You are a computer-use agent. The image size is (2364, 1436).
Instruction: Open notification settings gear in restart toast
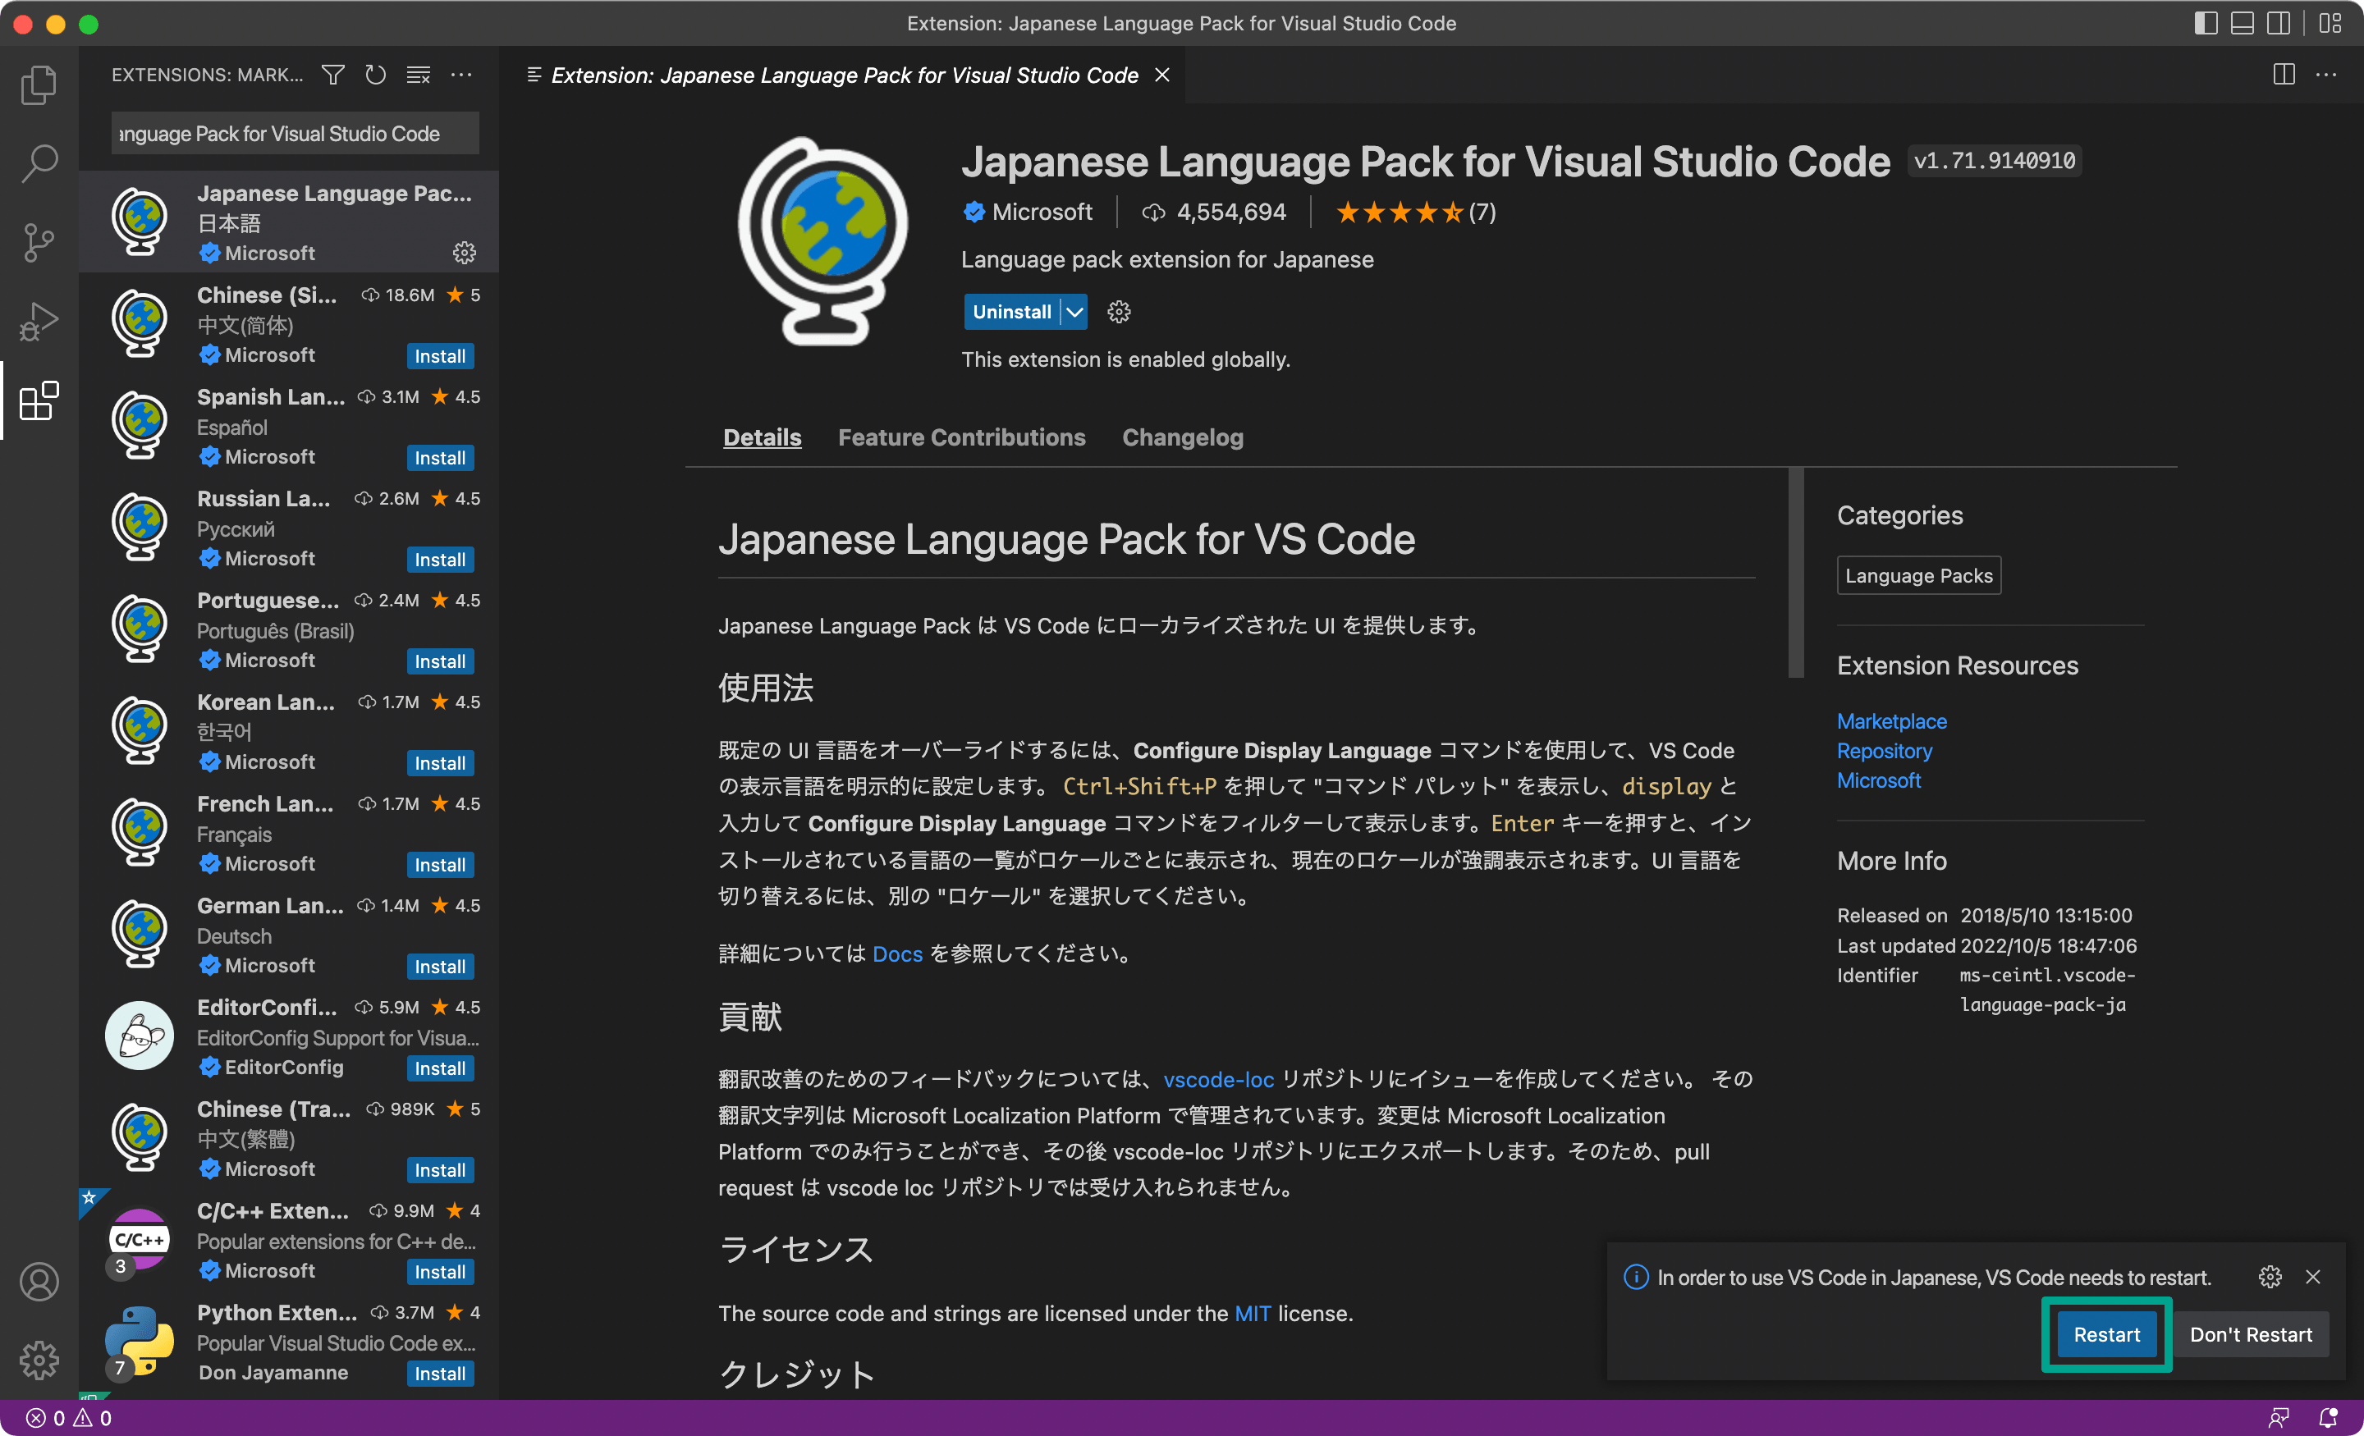2270,1277
